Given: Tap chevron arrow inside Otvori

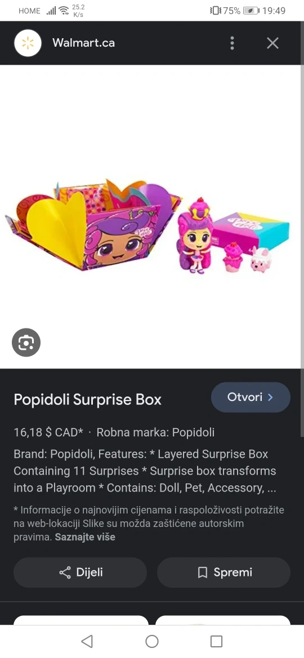Looking at the screenshot, I should [270, 397].
